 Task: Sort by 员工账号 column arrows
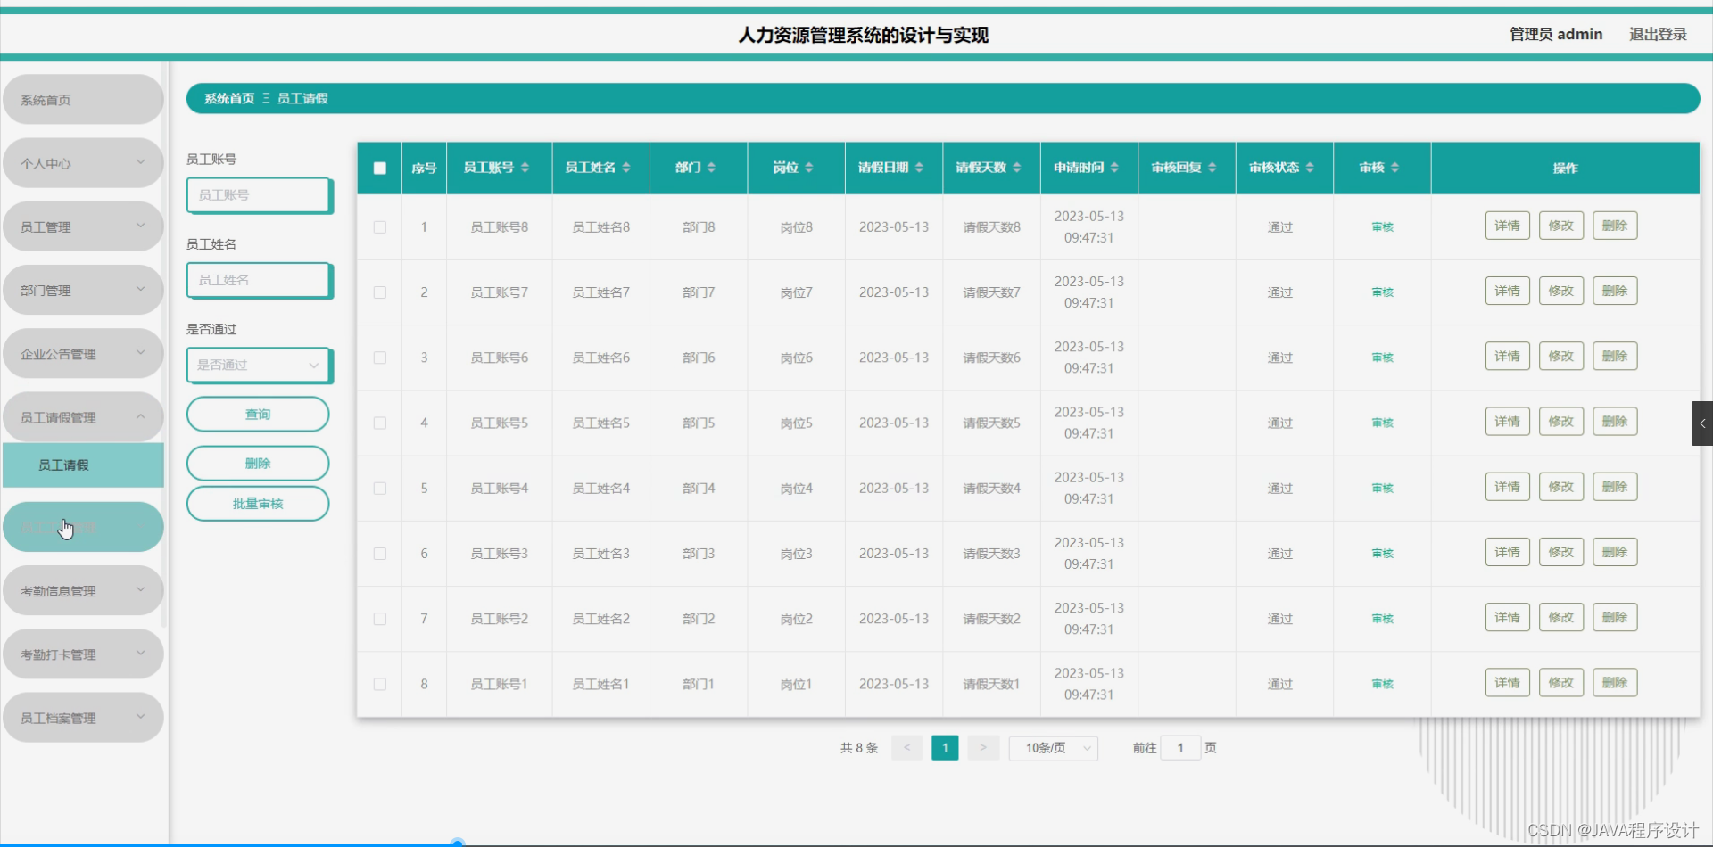pyautogui.click(x=525, y=168)
